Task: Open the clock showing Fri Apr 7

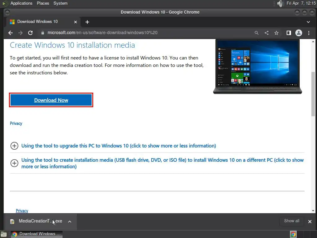Action: (x=301, y=3)
